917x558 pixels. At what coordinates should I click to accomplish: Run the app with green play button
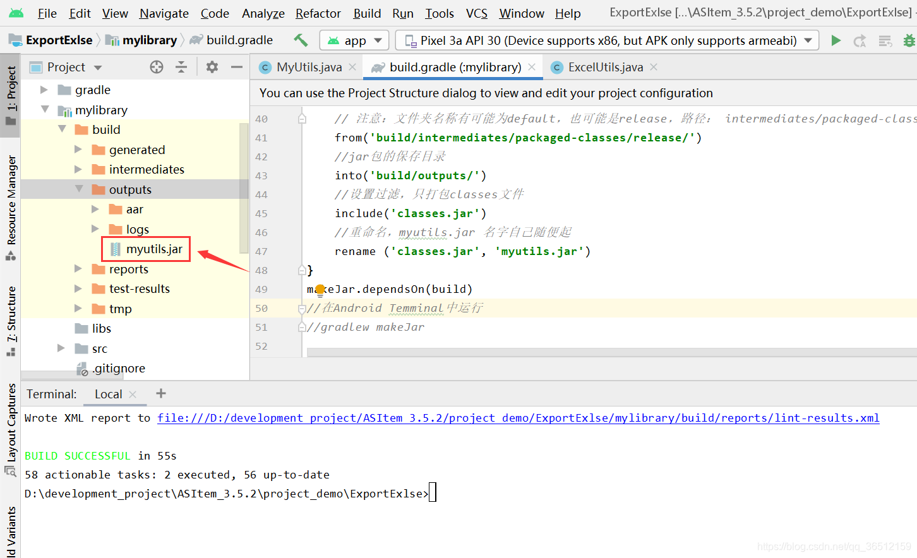coord(836,40)
